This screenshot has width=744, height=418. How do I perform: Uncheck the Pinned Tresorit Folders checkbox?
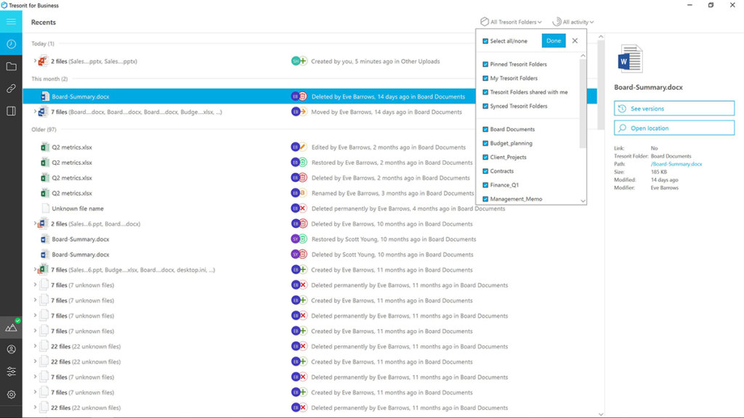coord(485,65)
